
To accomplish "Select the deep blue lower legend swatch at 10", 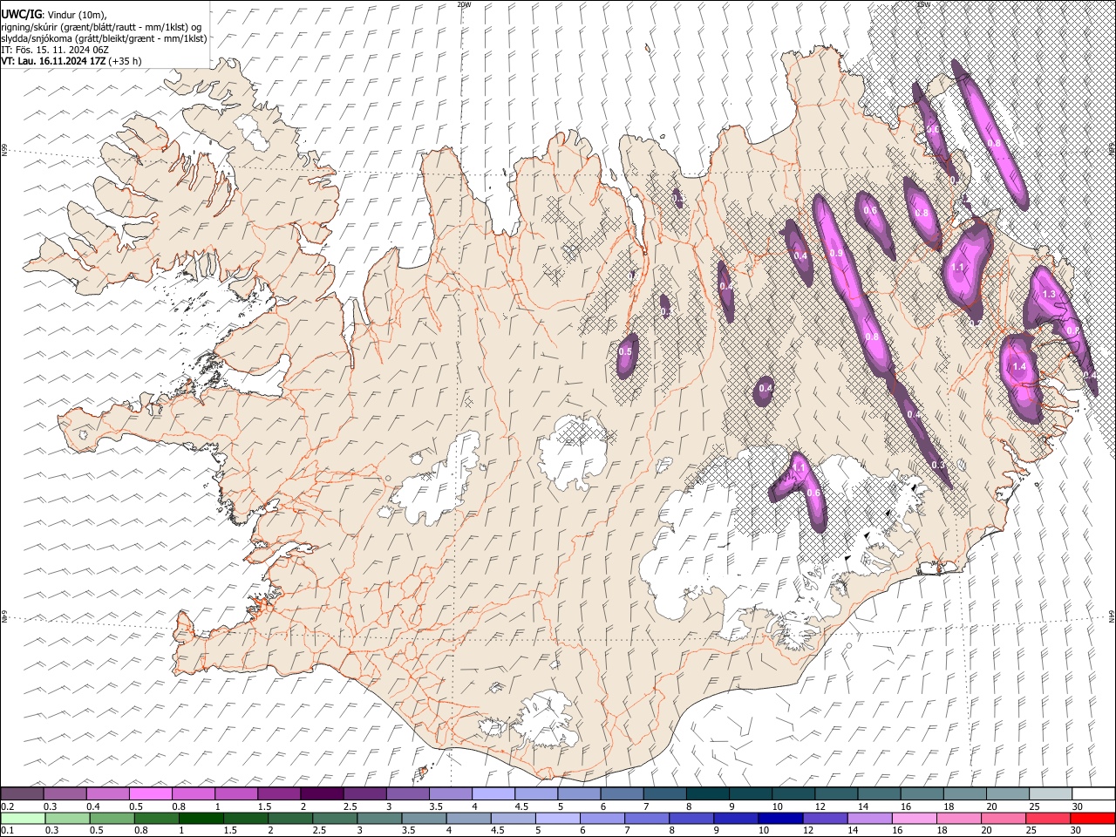I will (781, 818).
